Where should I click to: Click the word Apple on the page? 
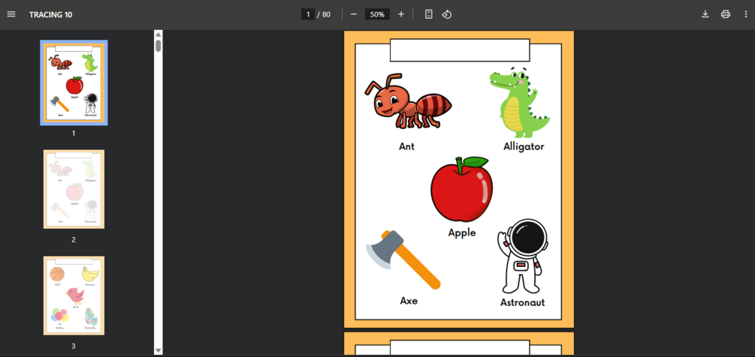click(462, 233)
